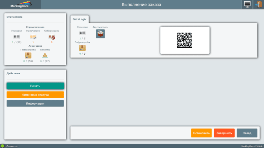The width and height of the screenshot is (264, 148).
Task: Click the Отбраковано rejected icon
Action: (51, 37)
